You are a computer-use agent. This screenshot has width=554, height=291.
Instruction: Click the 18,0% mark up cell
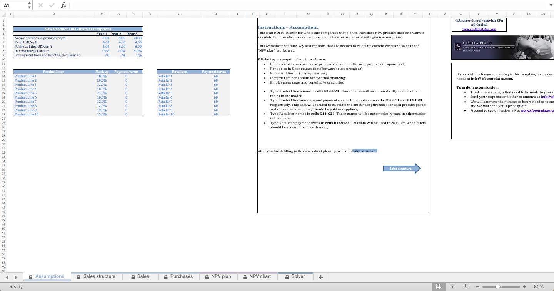102,76
